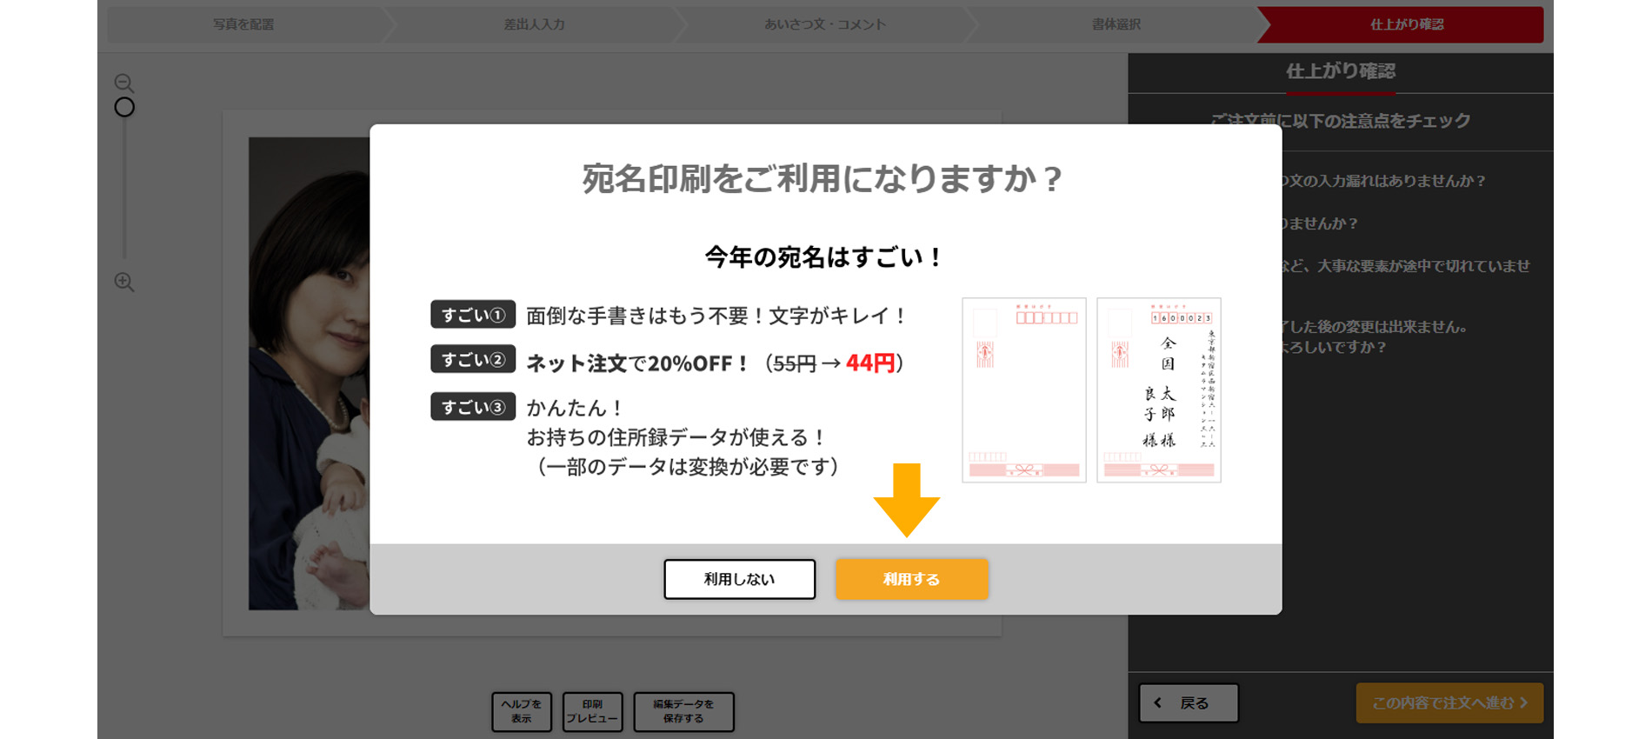This screenshot has height=739, width=1652.
Task: Click the すごい③ badge
Action: click(473, 407)
